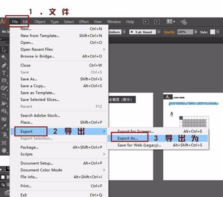Select the Hand tool
Viewport: 223px width, 197px height.
coord(4,150)
